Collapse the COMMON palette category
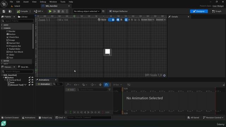 click(2, 28)
